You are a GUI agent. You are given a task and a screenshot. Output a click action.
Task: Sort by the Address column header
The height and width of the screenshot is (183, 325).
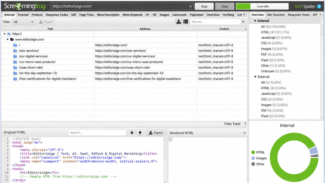(145, 29)
